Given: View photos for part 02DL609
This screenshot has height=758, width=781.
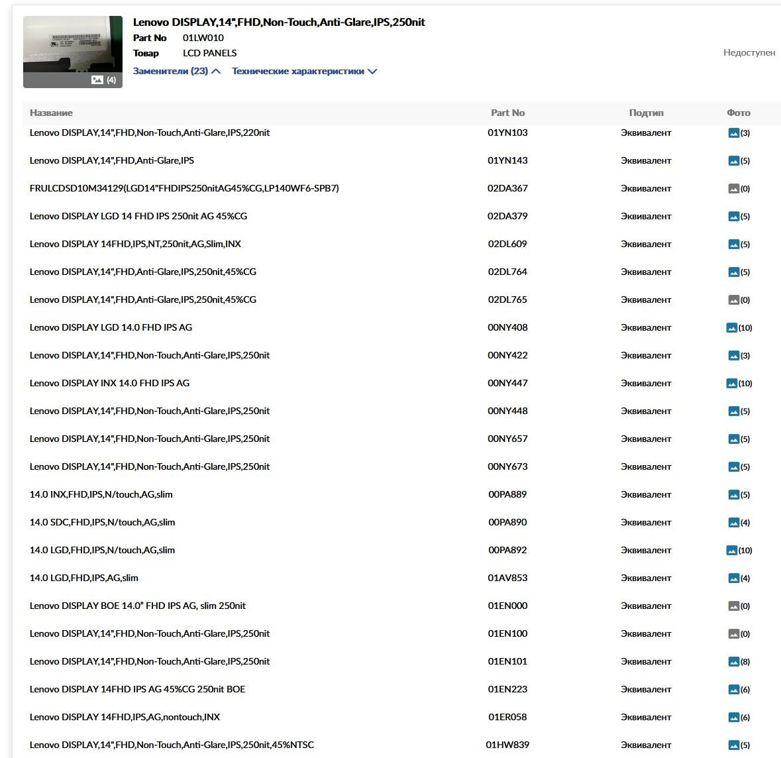Looking at the screenshot, I should 733,244.
